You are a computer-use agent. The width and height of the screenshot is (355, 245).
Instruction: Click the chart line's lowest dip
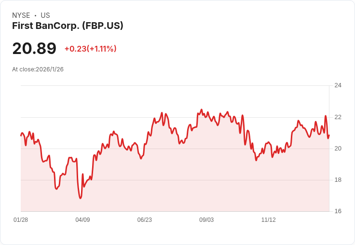click(x=81, y=198)
